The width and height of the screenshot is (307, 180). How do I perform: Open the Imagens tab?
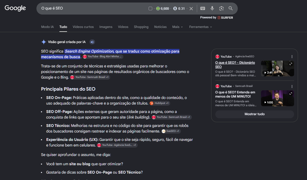coord(106,27)
